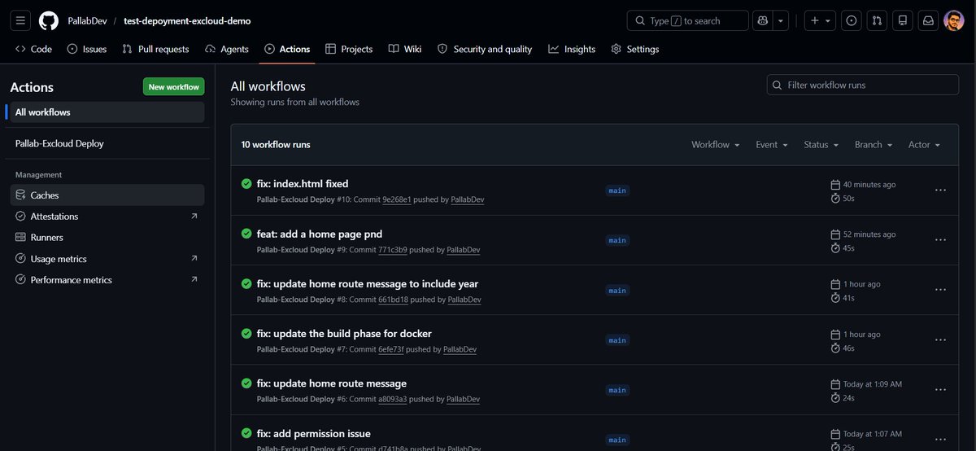Open commit a8093a3 link
The image size is (976, 451).
pos(393,400)
